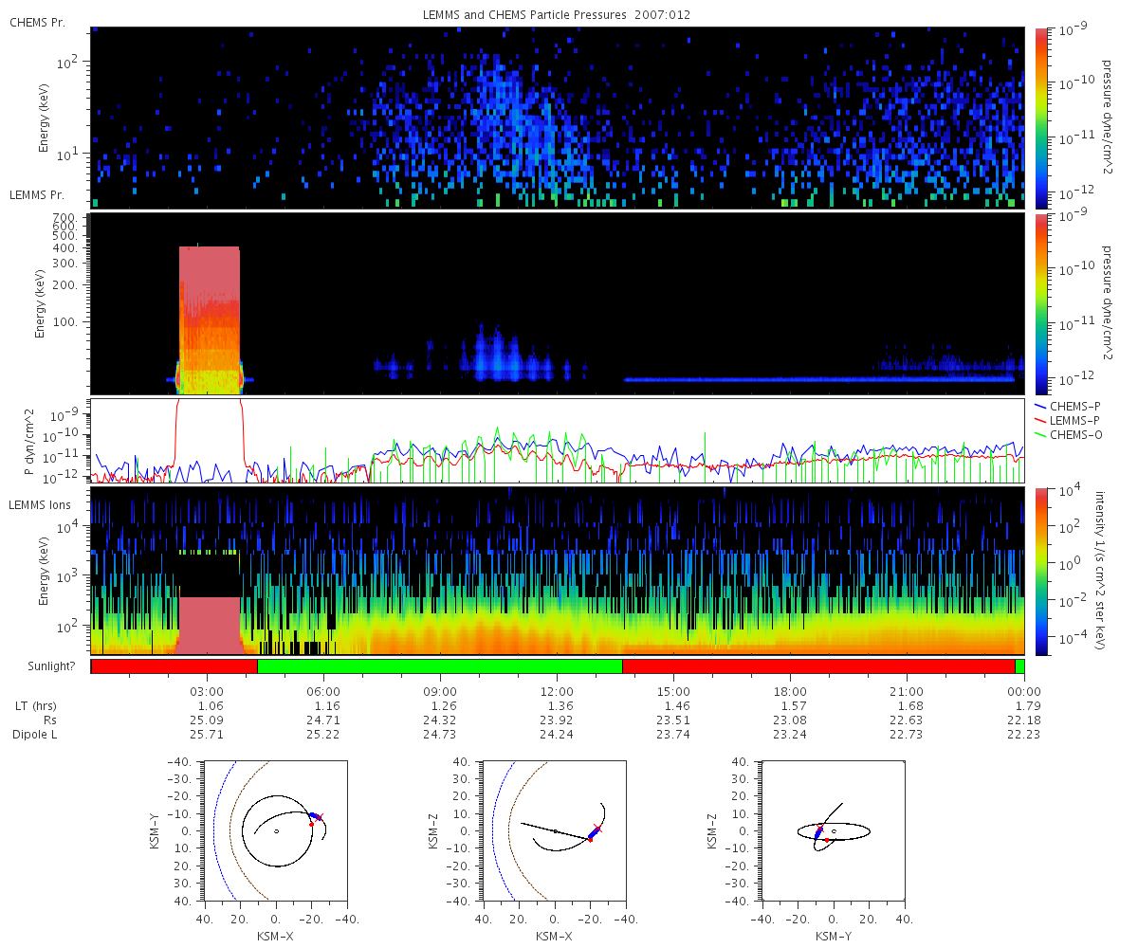Click the Rs value 23.51
Screen dimensions: 1138x948
673,720
